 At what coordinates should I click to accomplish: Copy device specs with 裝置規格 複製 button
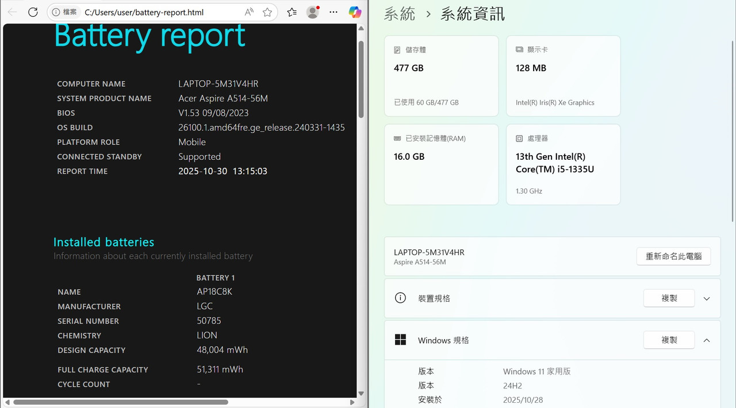point(669,298)
